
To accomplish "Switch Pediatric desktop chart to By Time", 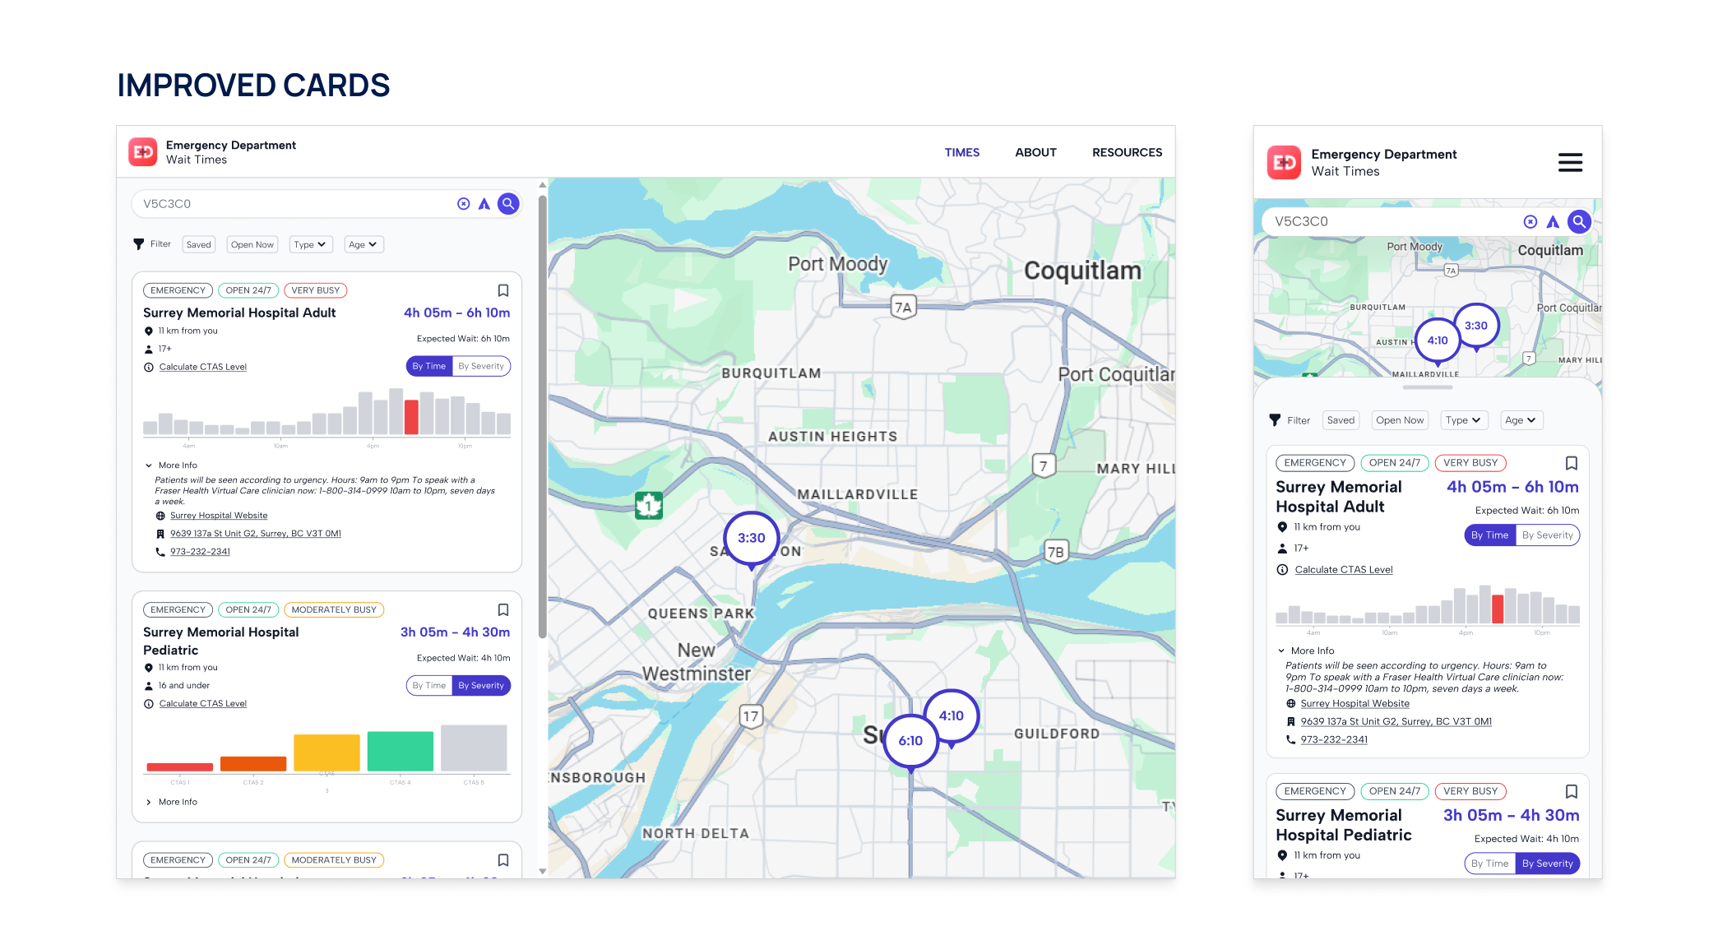I will pos(429,685).
